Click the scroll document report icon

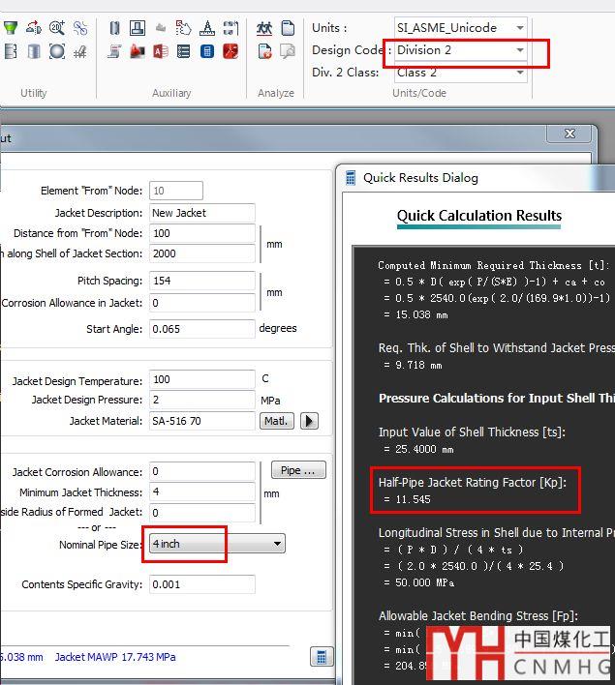pos(114,51)
